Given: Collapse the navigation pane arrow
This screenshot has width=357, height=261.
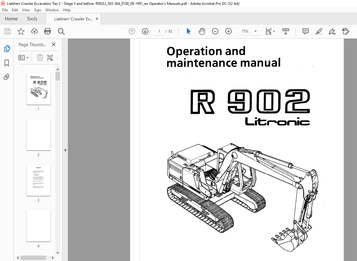Looking at the screenshot, I should click(x=65, y=150).
